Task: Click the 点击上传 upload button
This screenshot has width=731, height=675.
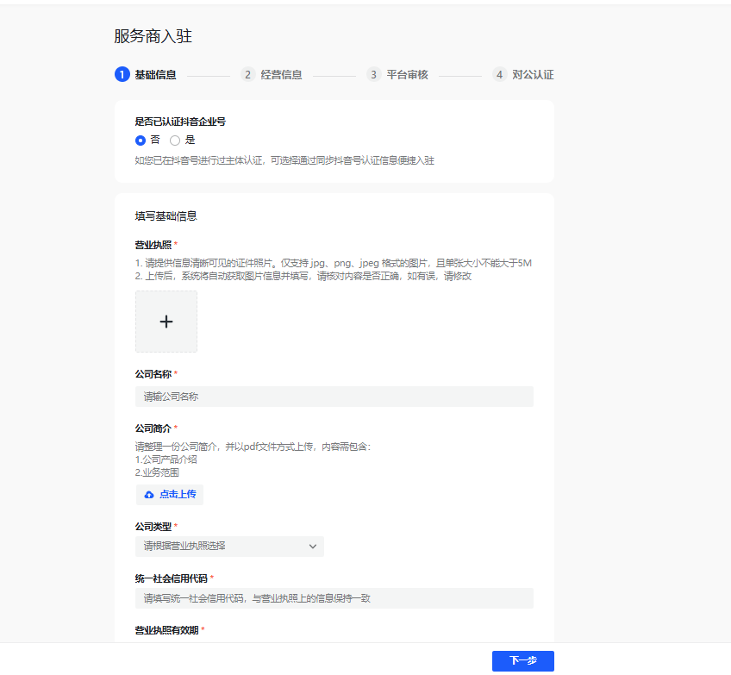Action: pos(170,495)
